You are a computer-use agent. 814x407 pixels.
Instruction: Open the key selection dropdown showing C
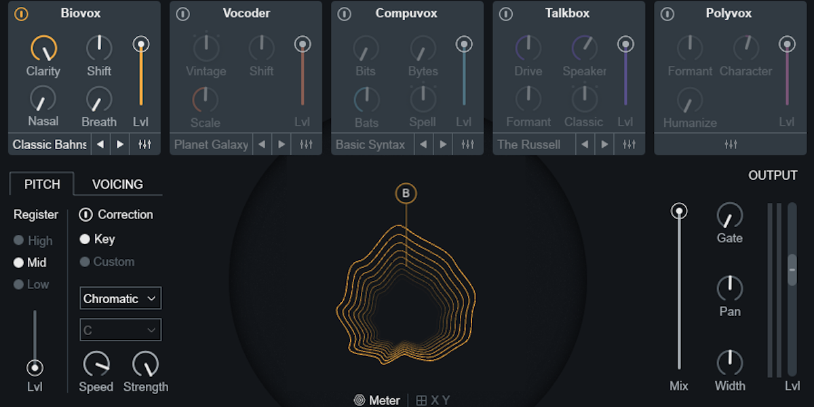(120, 330)
